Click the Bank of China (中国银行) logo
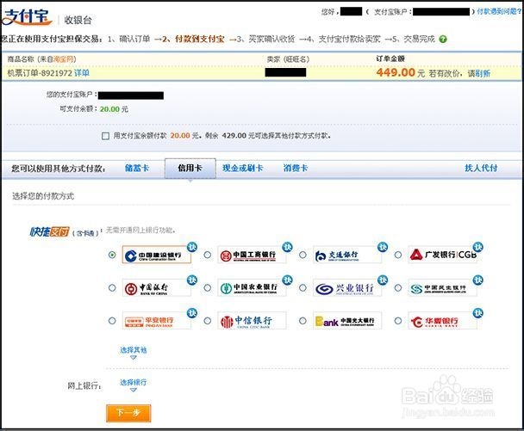524x431 pixels. click(x=156, y=288)
